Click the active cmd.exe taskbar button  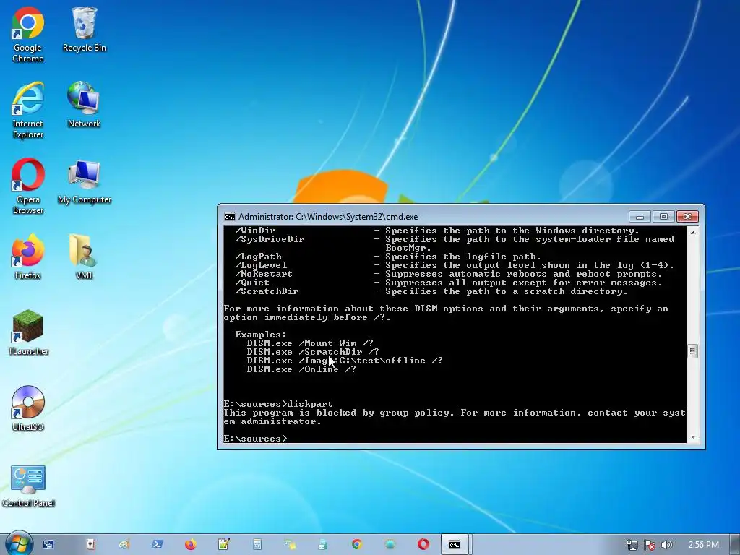(455, 545)
